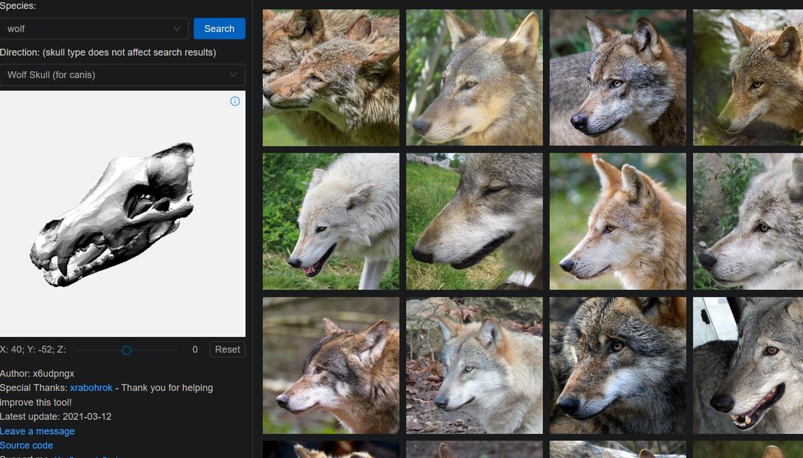Click the Z rotation slider handle
The height and width of the screenshot is (458, 803).
126,350
